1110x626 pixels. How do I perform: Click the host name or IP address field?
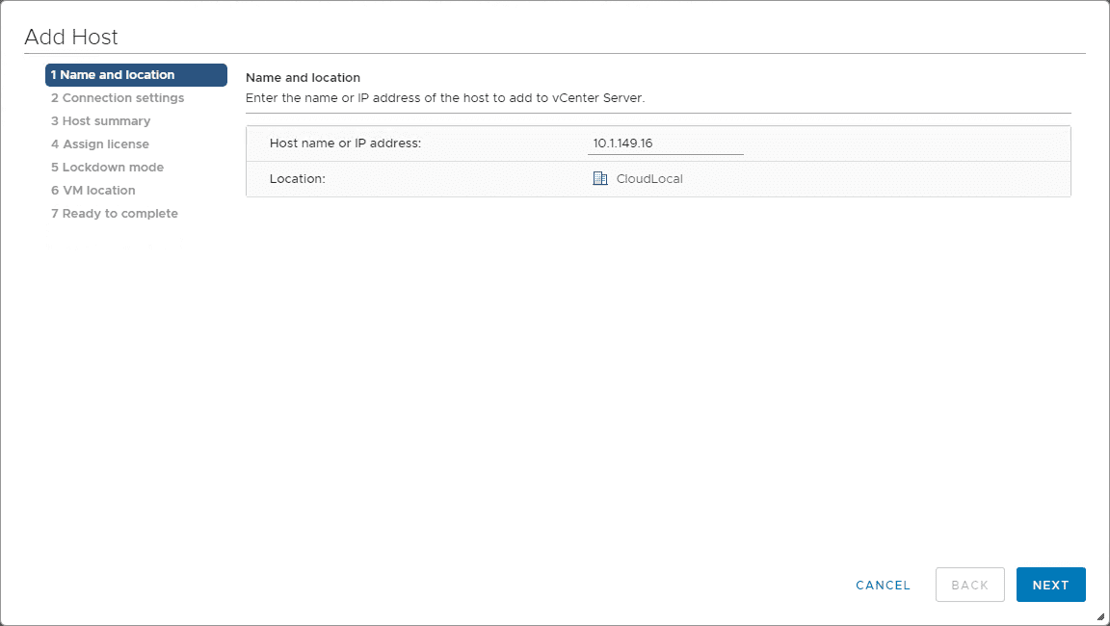pyautogui.click(x=665, y=143)
